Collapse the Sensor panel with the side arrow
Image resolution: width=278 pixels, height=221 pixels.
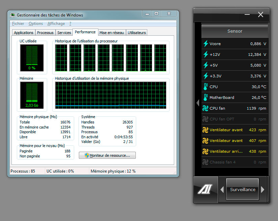tap(198, 103)
